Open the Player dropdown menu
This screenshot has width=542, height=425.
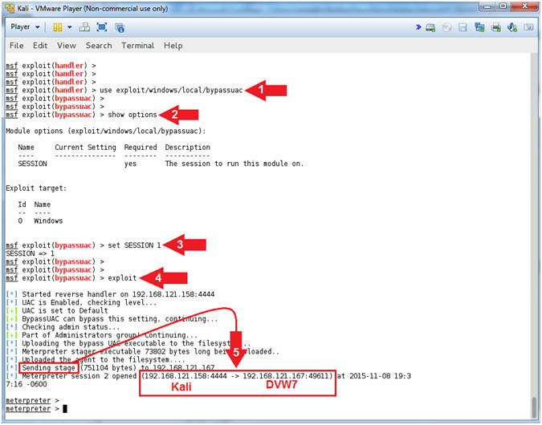(x=25, y=27)
